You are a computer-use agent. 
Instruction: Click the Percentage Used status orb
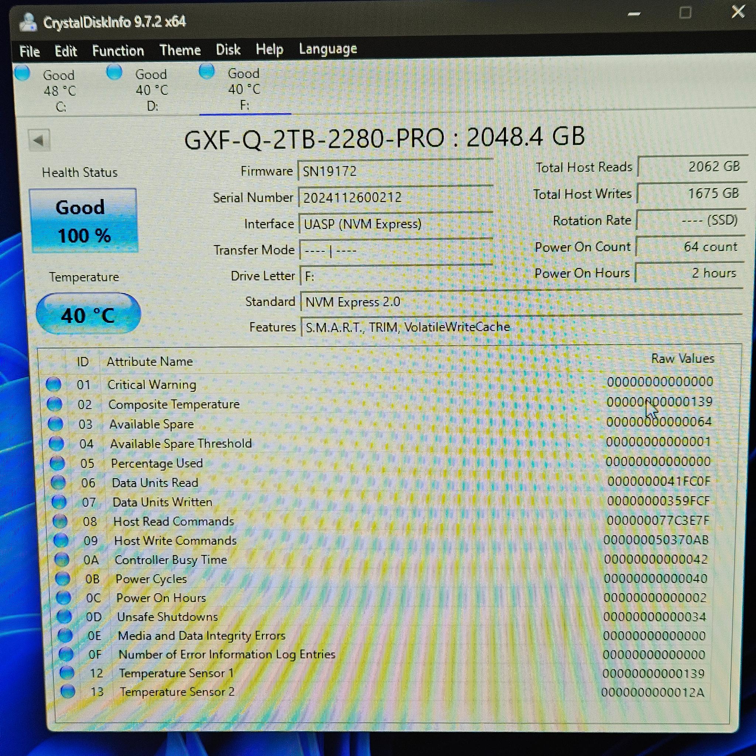tap(57, 463)
